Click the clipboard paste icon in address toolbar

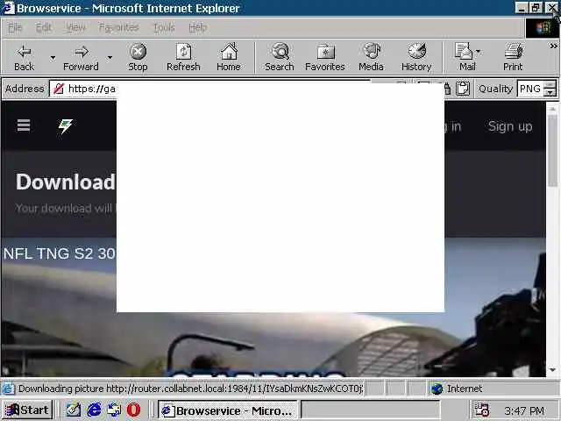[463, 89]
